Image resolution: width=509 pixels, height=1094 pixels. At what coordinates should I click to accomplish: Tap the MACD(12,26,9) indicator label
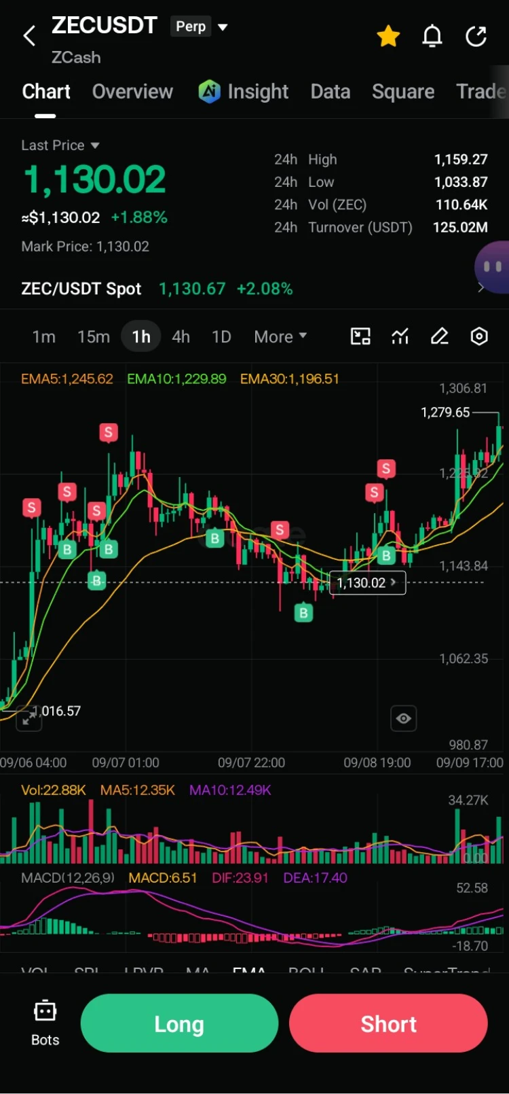[68, 878]
